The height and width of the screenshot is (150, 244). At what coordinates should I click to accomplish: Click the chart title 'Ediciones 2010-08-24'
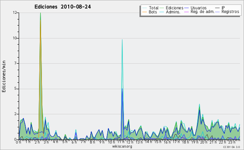click(x=63, y=7)
